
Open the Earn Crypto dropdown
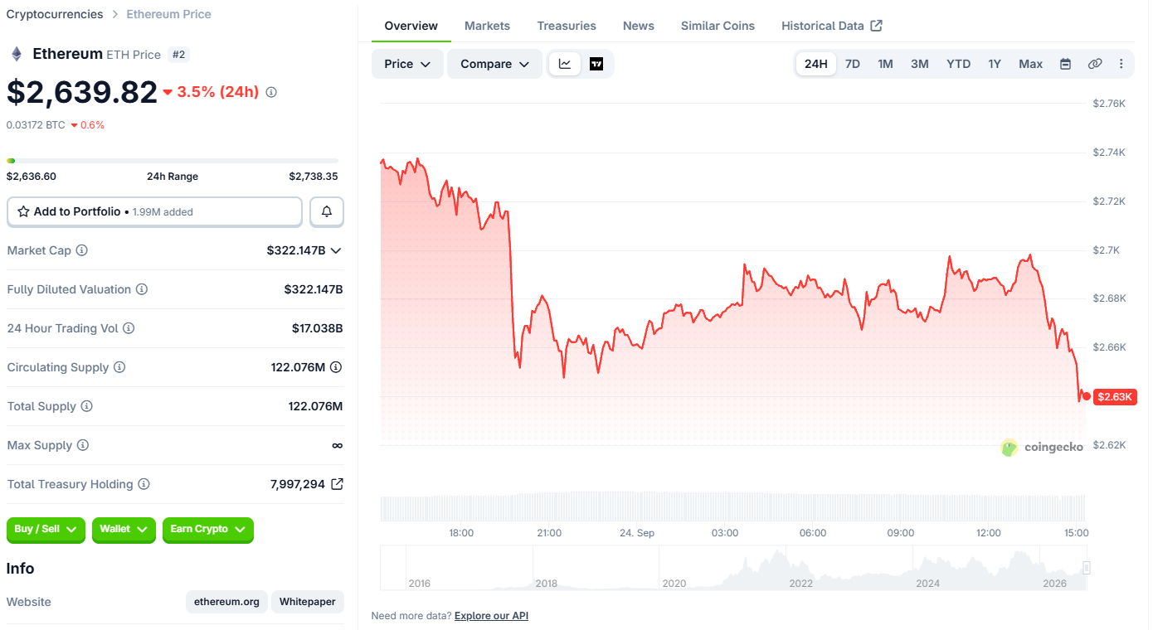pos(208,529)
